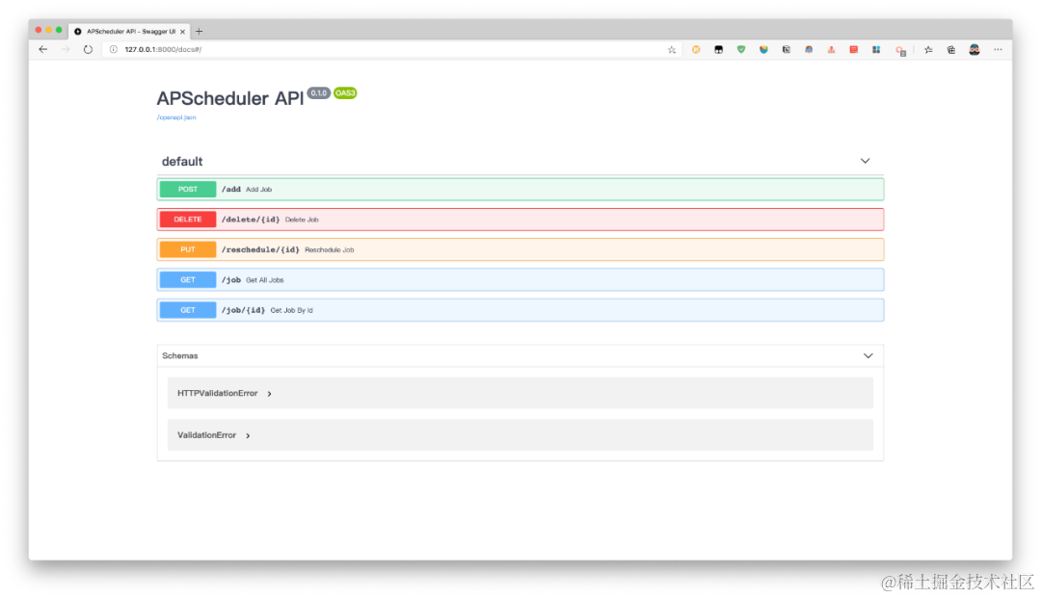The width and height of the screenshot is (1041, 598).
Task: Collapse the Schemas section chevron
Action: [867, 356]
